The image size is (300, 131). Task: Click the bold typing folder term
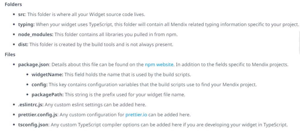26,24
